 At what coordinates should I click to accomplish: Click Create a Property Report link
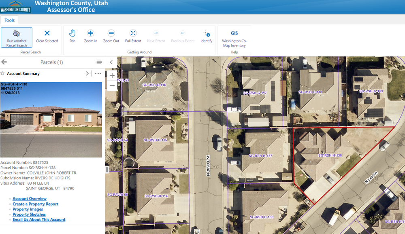35,204
